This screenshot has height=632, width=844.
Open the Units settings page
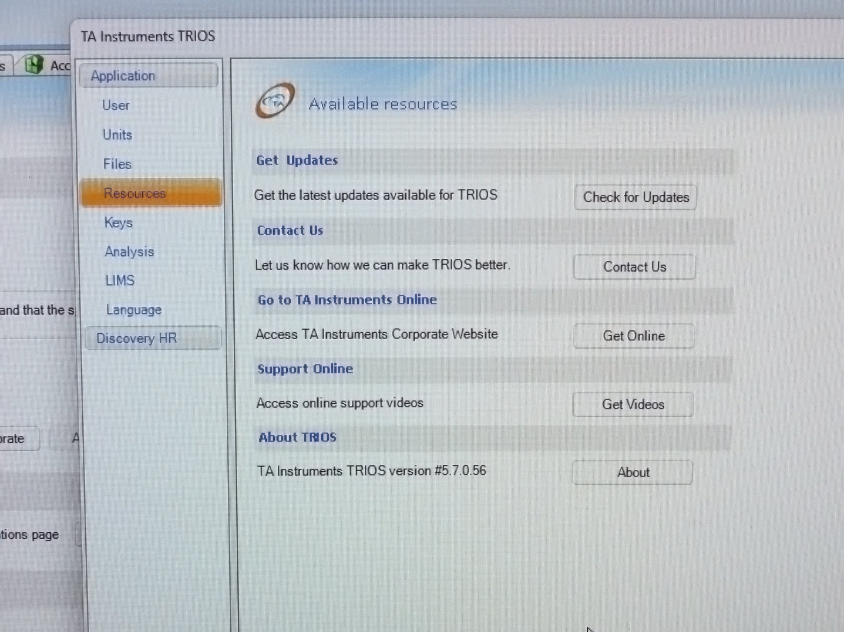click(x=117, y=135)
